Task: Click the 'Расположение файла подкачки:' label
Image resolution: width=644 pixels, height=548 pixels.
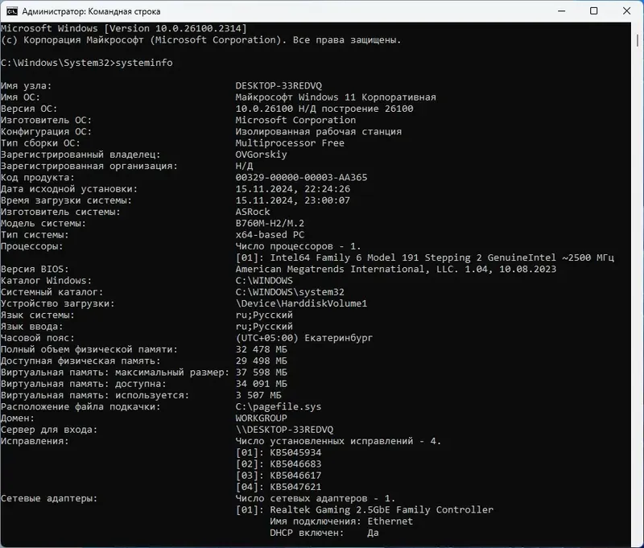Action: (80, 407)
